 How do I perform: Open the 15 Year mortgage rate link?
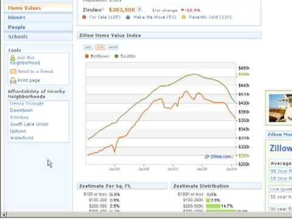point(281,178)
